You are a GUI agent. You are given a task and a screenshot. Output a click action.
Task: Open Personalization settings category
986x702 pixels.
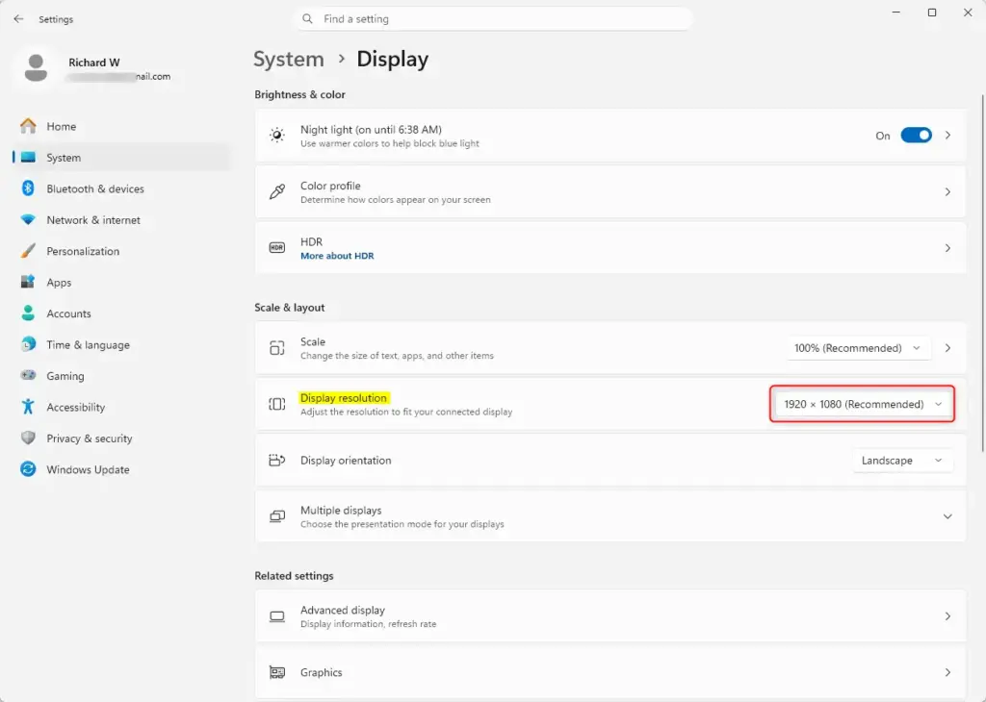click(83, 251)
